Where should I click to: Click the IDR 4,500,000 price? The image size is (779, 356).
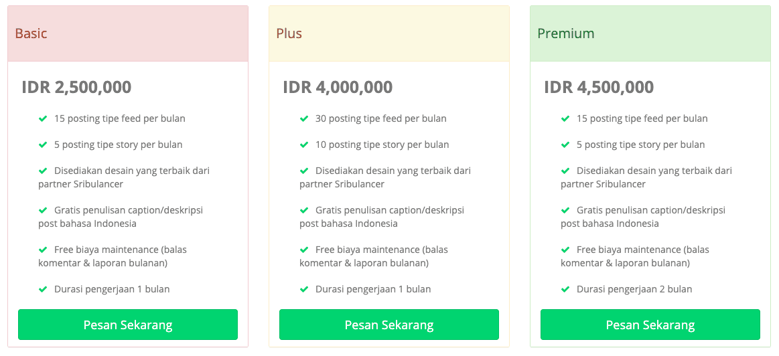pyautogui.click(x=599, y=87)
